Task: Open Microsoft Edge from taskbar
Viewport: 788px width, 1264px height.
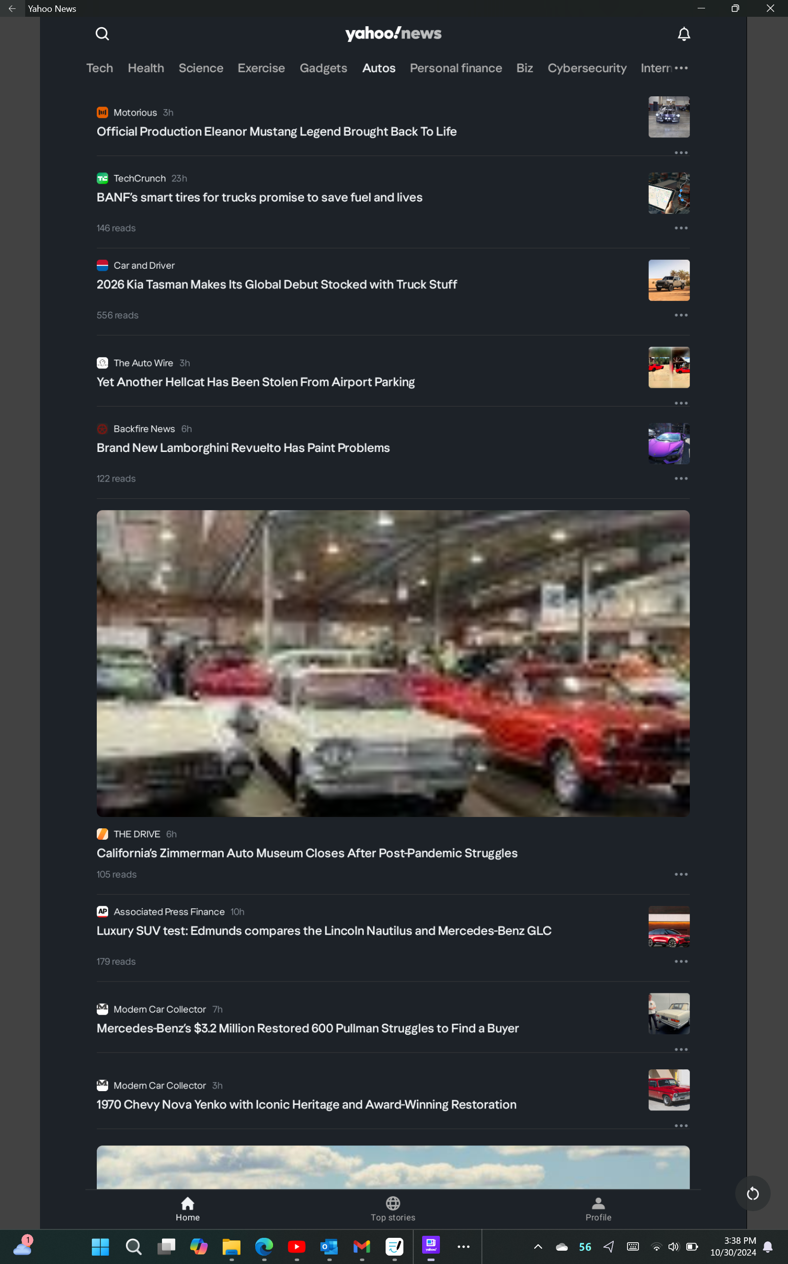Action: pyautogui.click(x=264, y=1246)
